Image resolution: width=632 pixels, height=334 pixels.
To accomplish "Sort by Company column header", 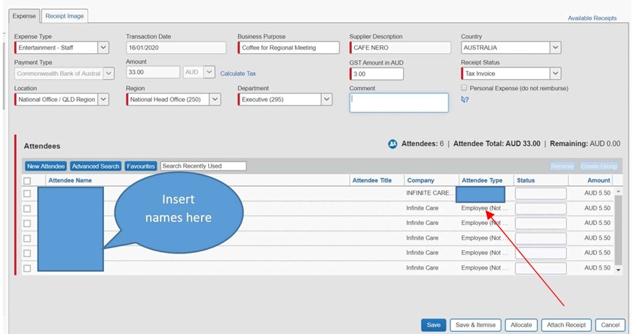I will 421,180.
